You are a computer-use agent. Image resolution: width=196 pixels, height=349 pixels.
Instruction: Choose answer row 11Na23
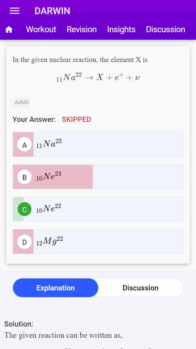(98, 145)
